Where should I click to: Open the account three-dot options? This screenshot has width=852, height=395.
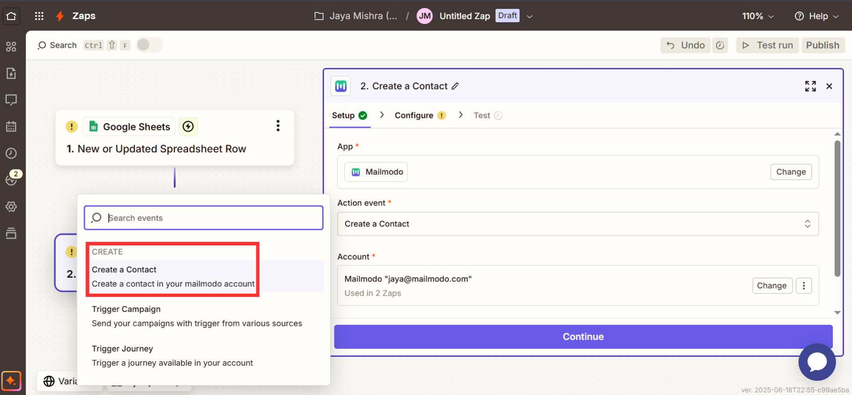point(804,285)
